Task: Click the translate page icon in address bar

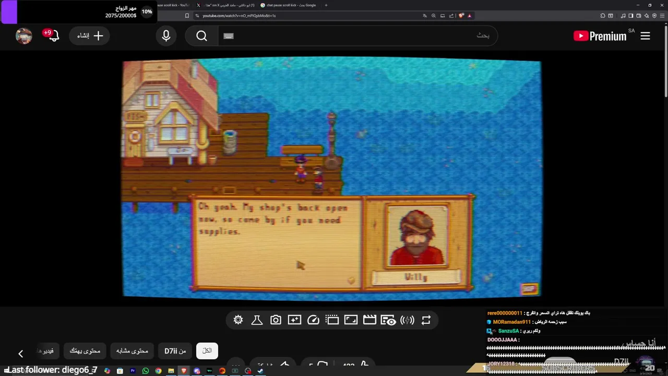Action: tap(424, 16)
